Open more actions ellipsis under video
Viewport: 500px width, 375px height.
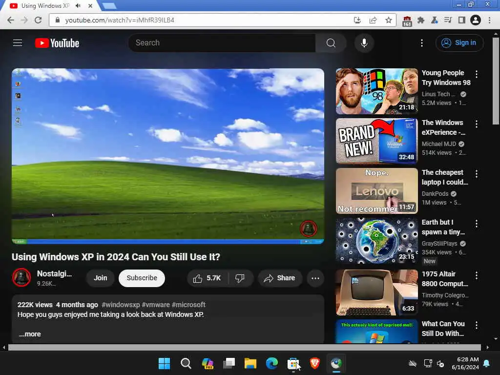(315, 278)
